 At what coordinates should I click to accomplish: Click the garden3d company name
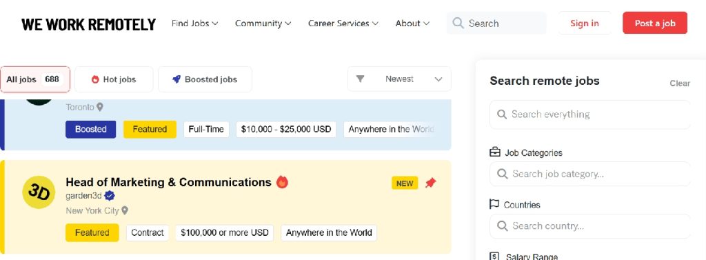tap(83, 196)
